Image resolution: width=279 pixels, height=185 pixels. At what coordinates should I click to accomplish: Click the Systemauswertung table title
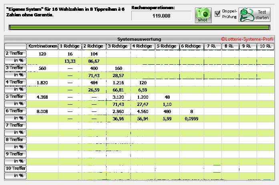(x=139, y=39)
